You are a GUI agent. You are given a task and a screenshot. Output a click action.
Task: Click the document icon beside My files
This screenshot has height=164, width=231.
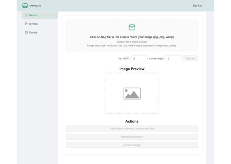point(26,24)
